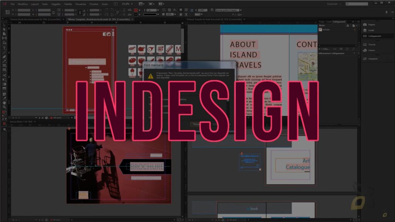Switch to Island Travels tri-fold document tab
The width and height of the screenshot is (395, 222).
[214, 19]
